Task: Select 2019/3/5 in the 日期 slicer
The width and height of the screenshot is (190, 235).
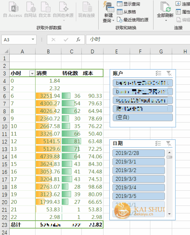Action: click(x=139, y=196)
